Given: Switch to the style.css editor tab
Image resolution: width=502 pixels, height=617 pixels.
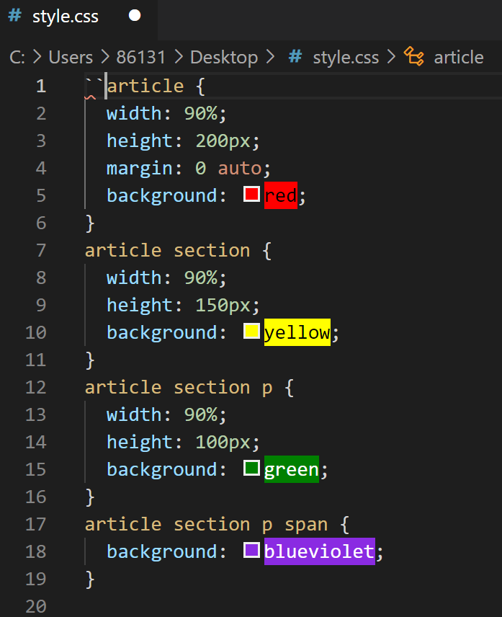Looking at the screenshot, I should coord(65,17).
